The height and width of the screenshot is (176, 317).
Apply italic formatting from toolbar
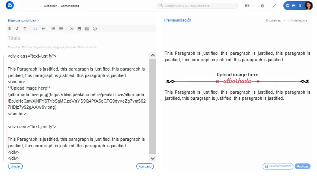[x=17, y=29]
